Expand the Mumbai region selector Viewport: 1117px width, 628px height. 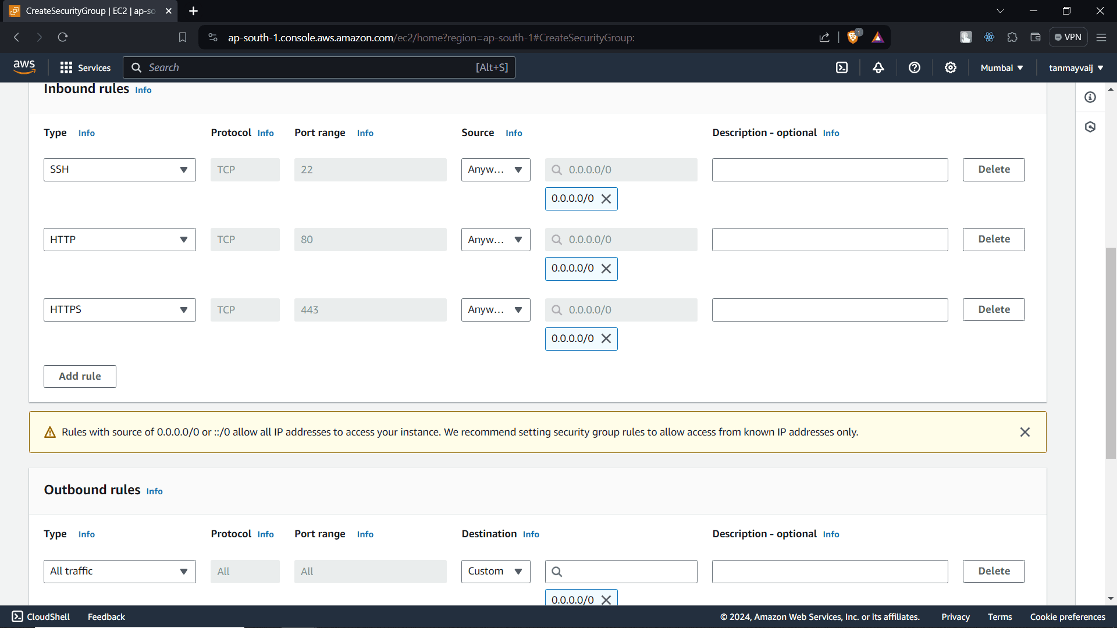(x=1001, y=67)
